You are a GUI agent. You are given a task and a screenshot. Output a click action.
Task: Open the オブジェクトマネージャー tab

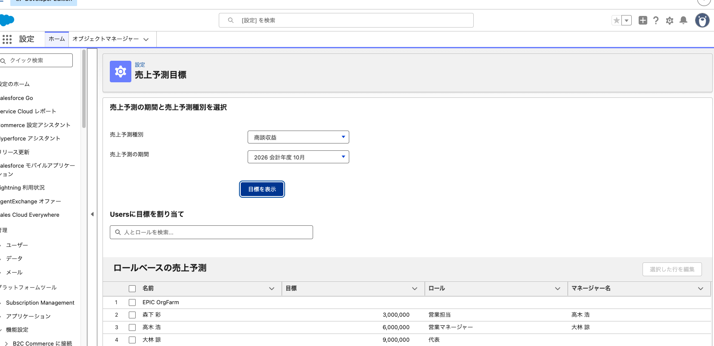pyautogui.click(x=106, y=39)
